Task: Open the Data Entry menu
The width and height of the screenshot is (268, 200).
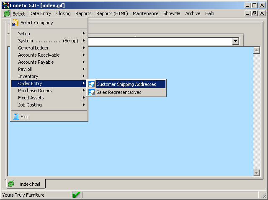Action: point(40,13)
